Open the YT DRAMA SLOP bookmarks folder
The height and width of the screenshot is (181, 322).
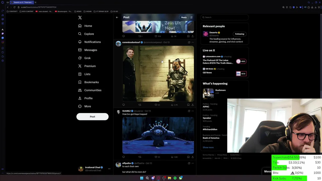[x=101, y=11]
